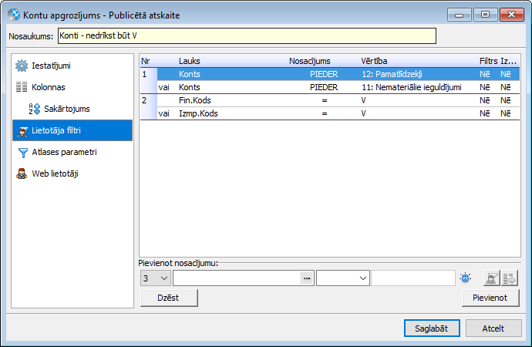Click group number 2 cell
The image size is (532, 347).
tap(149, 106)
